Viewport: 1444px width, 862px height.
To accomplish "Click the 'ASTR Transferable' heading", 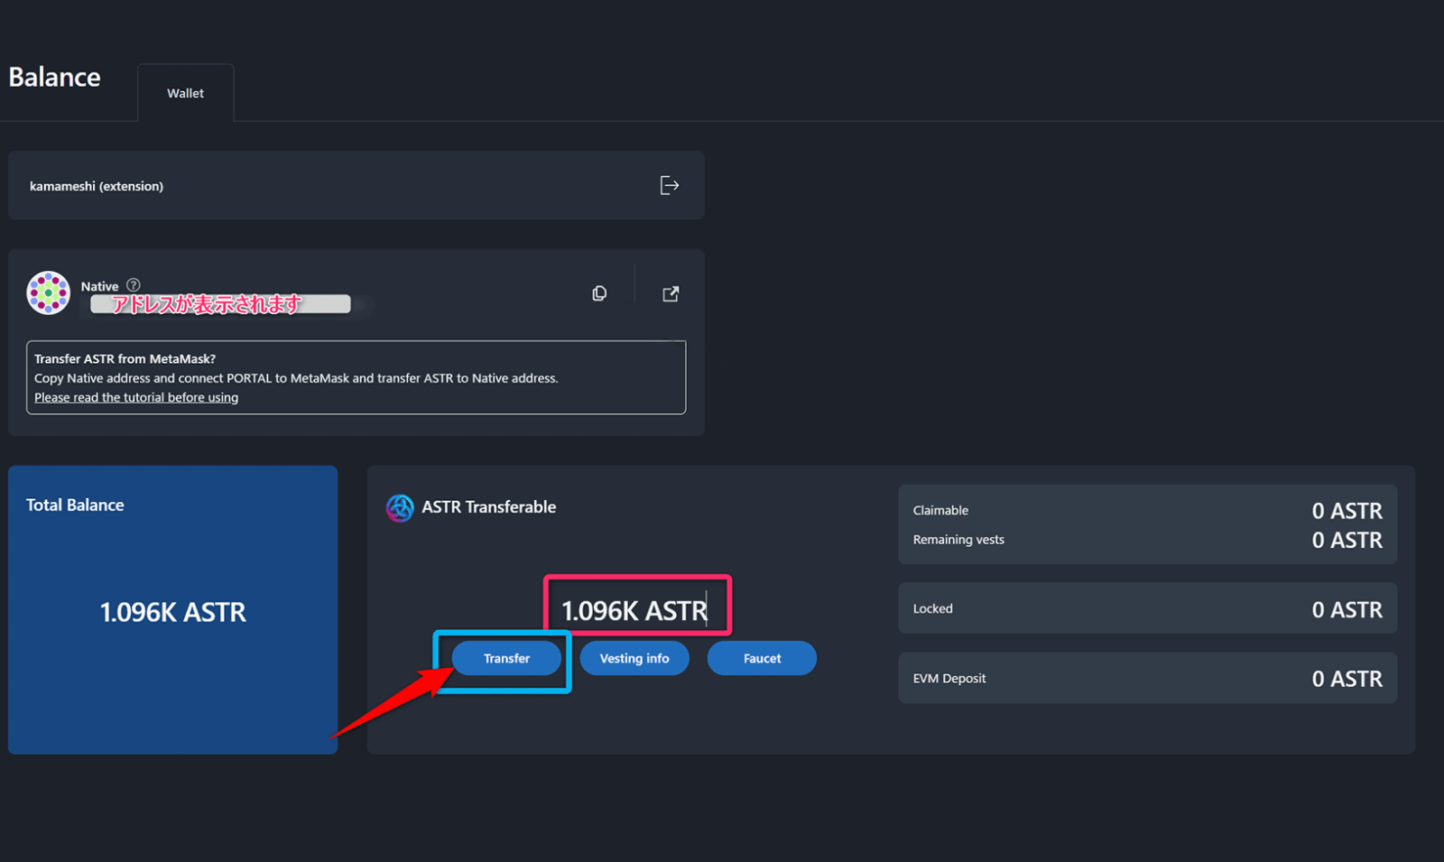I will tap(489, 507).
